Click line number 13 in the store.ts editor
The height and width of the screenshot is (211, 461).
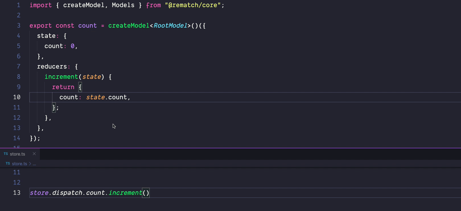(17, 193)
